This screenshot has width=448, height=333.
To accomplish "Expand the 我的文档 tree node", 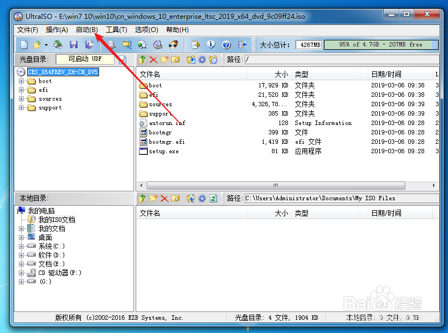I will click(x=22, y=228).
